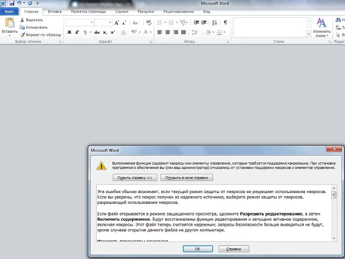Toggle italic К formatting

[77, 32]
